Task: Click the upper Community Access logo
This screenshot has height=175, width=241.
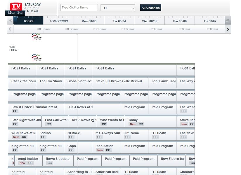Action: click(37, 37)
